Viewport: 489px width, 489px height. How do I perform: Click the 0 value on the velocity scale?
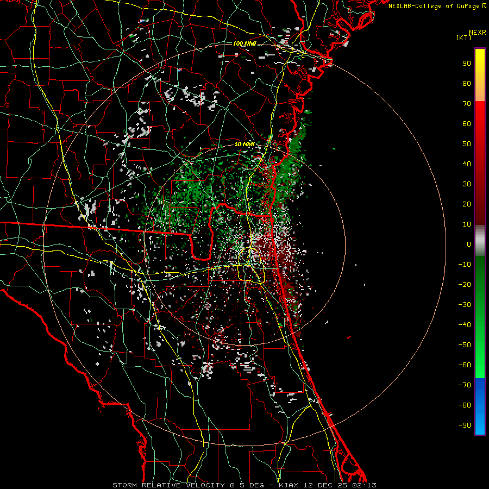[469, 244]
